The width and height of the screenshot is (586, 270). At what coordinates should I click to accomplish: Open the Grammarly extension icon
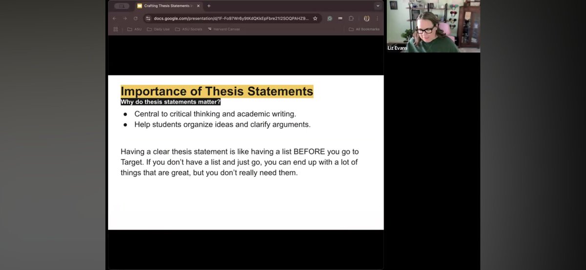coord(330,19)
